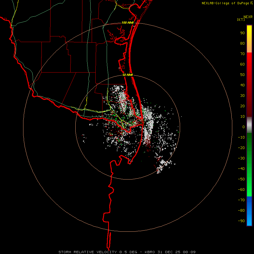The height and width of the screenshot is (254, 254).
Task: Click the KT units label above the scale
Action: [x=241, y=19]
